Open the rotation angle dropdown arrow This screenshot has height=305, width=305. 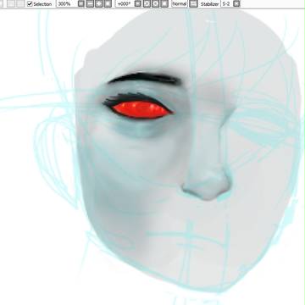click(x=137, y=4)
